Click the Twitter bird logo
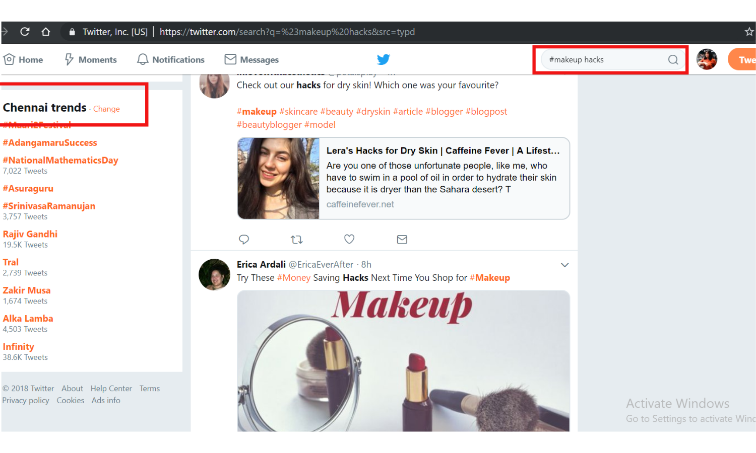756x453 pixels. (x=384, y=59)
